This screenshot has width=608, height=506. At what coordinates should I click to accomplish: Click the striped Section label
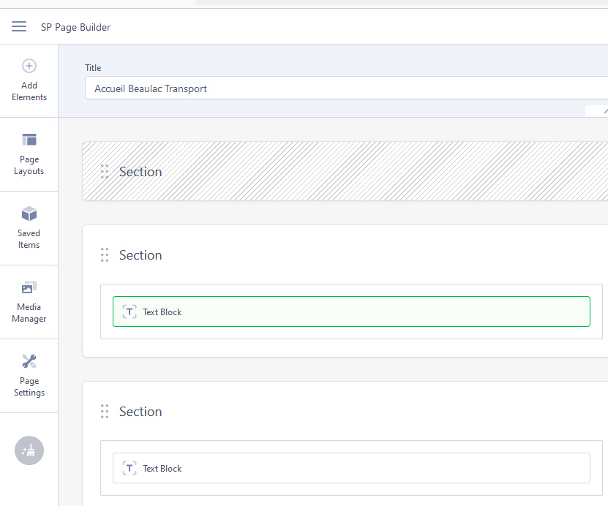point(140,172)
